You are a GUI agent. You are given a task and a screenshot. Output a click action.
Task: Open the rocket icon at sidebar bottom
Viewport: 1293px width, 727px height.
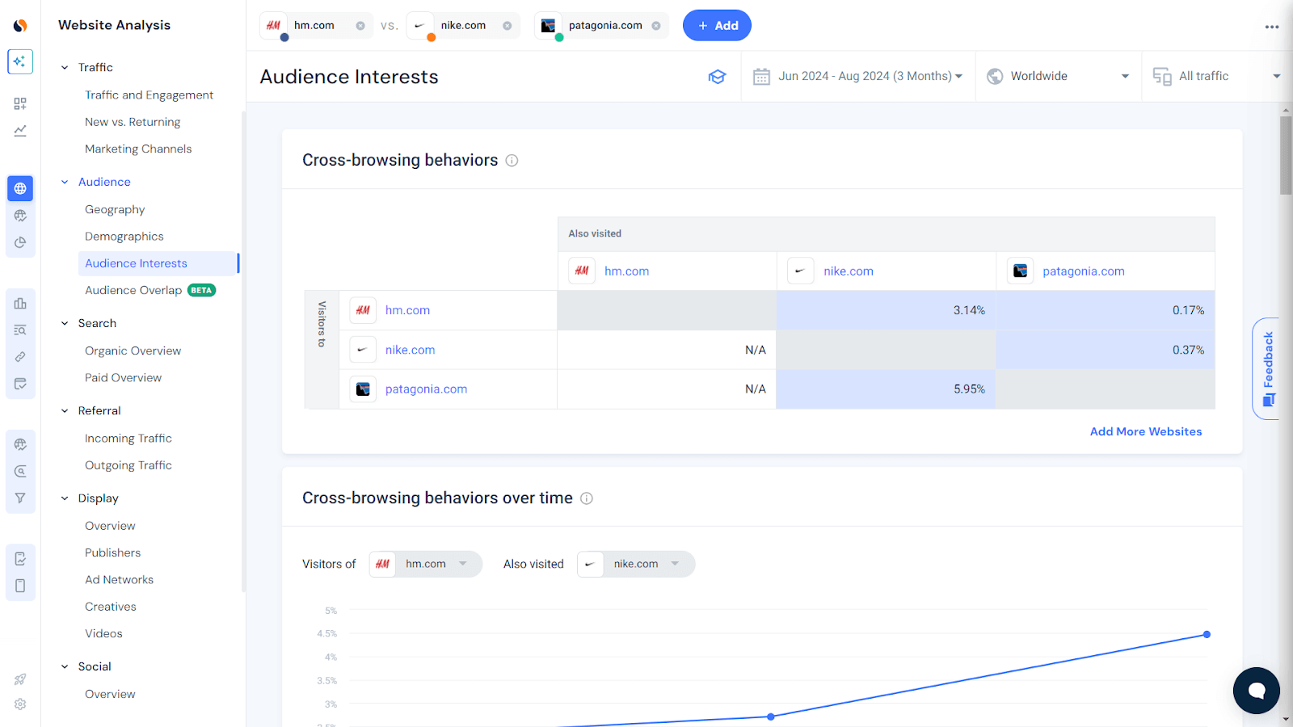pyautogui.click(x=20, y=679)
